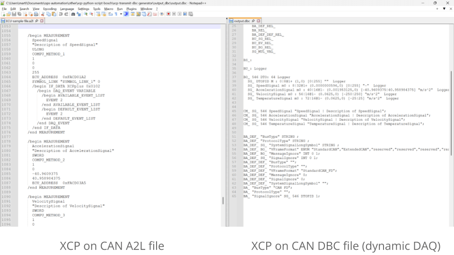Open the Window menu
The width and height of the screenshot is (454, 255).
(146, 9)
